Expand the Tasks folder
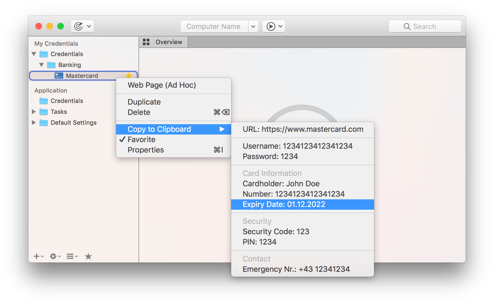494x305 pixels. [34, 112]
